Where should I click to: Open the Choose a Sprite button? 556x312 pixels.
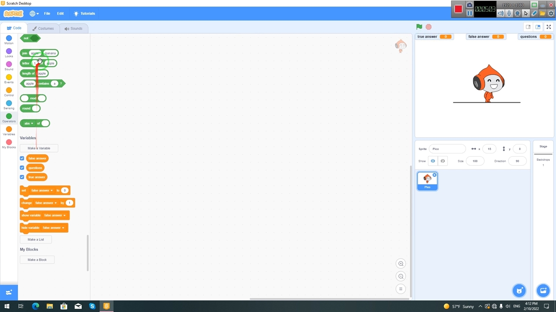(519, 290)
